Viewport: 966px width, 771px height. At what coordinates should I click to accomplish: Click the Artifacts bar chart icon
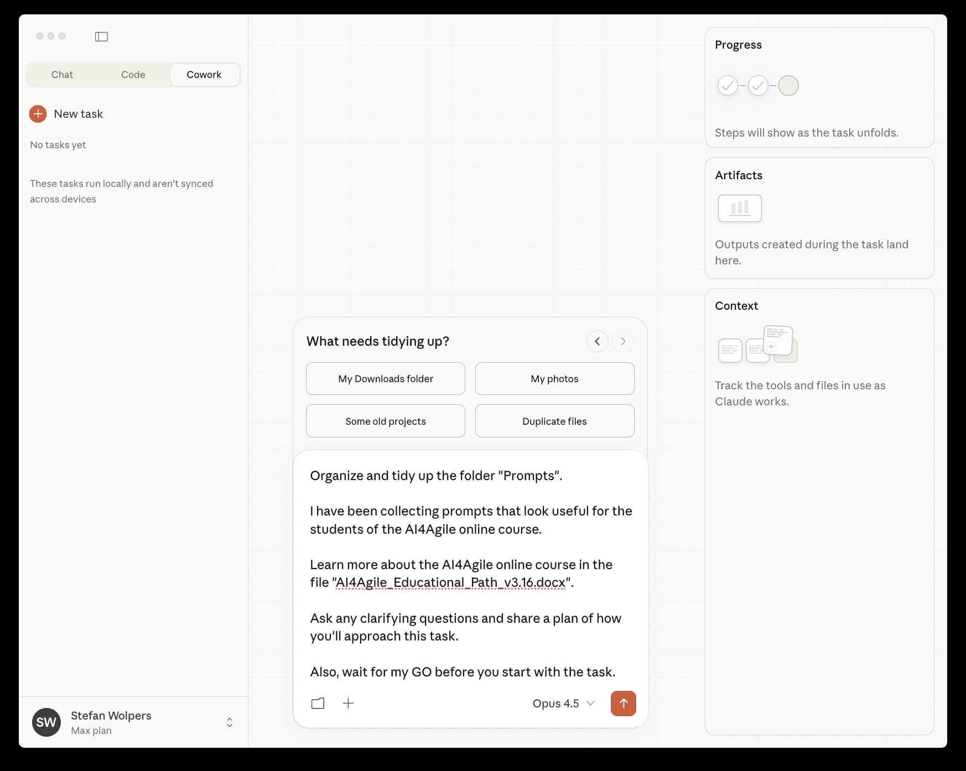coord(739,208)
